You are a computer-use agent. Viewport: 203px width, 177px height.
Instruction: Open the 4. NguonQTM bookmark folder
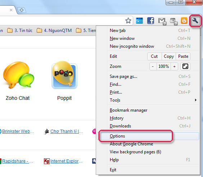point(54,31)
